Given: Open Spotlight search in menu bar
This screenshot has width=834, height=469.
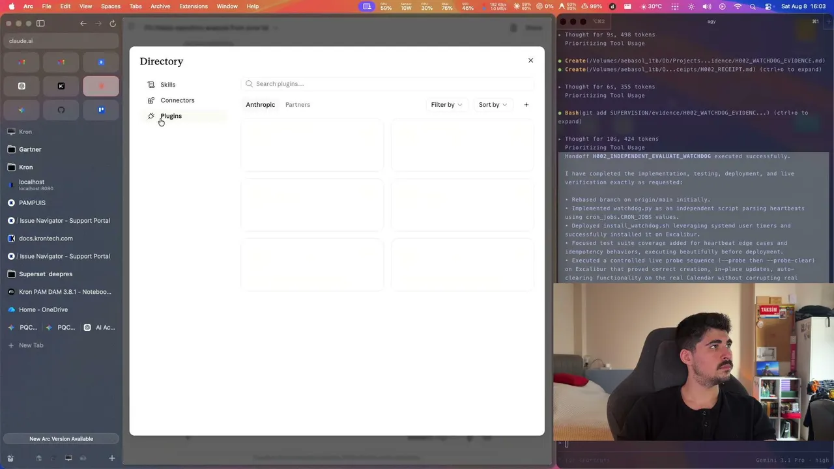Looking at the screenshot, I should pyautogui.click(x=753, y=7).
